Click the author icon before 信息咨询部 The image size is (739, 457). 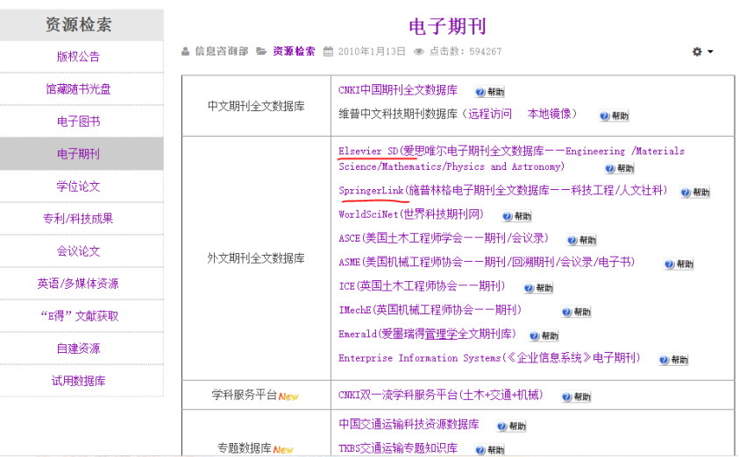(x=186, y=52)
